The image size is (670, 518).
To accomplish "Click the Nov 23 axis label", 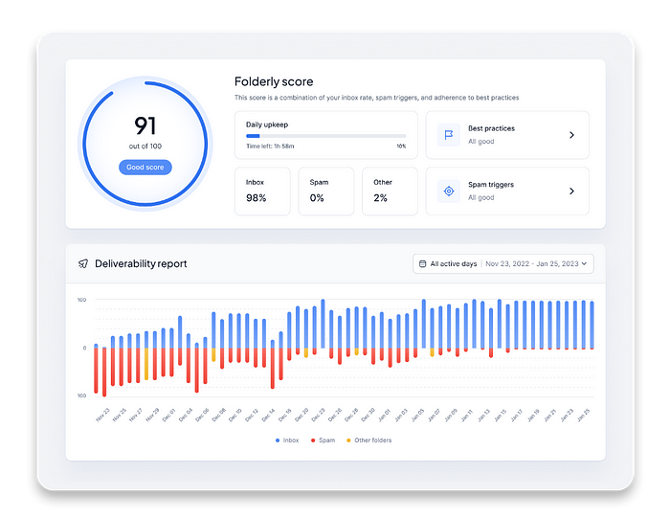I will coord(103,415).
